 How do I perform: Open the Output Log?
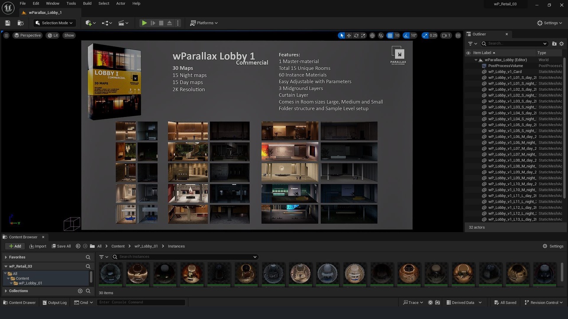pos(54,303)
